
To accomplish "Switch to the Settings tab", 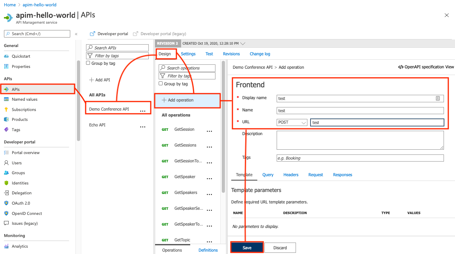I will click(188, 54).
